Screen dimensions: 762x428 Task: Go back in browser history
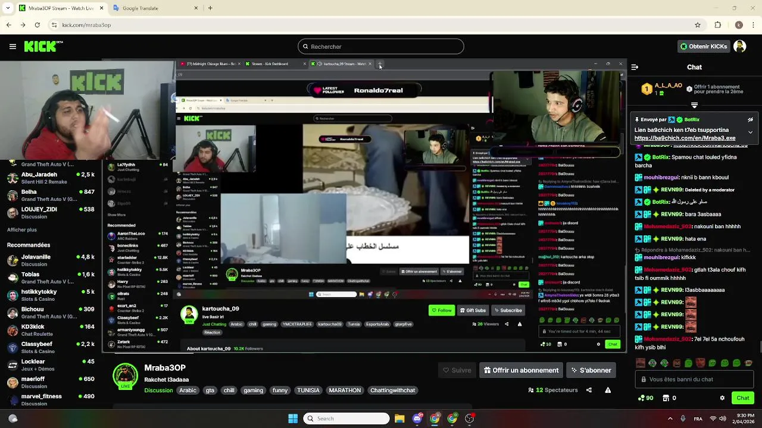[x=8, y=25]
